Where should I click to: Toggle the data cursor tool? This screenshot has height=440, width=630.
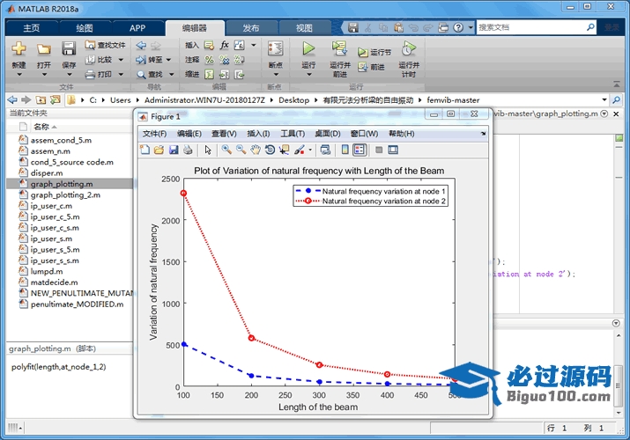coord(285,150)
